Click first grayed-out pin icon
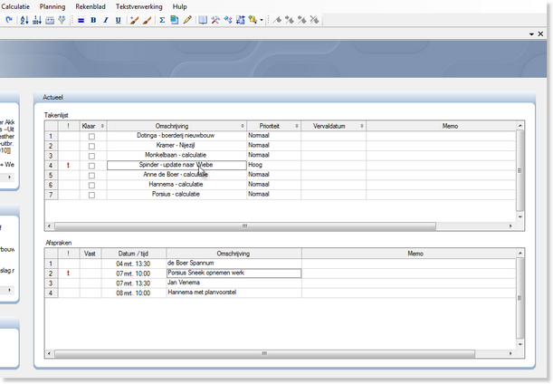553x384 pixels. pos(277,20)
